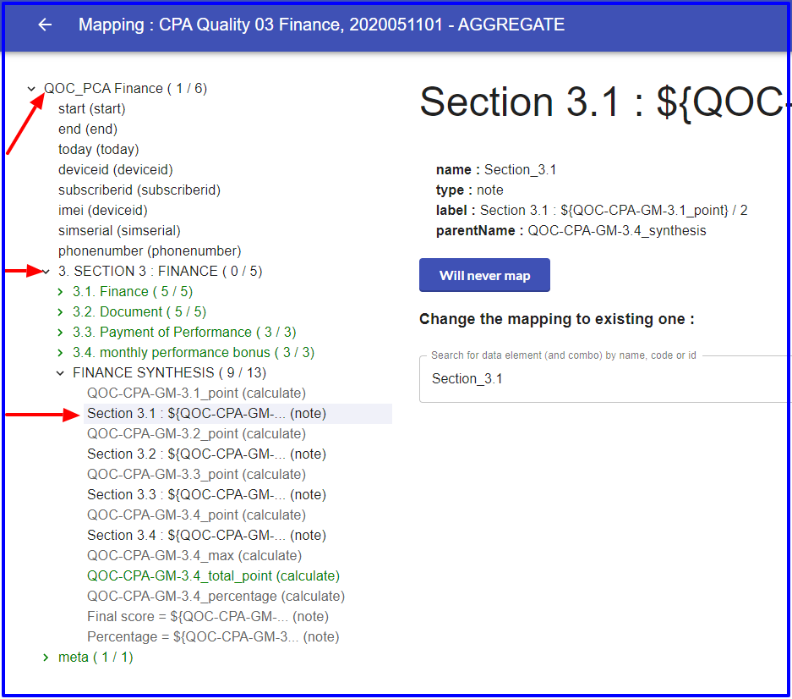The image size is (792, 699).
Task: Open QOC-CPA-GM-3.4_total_point calculate item
Action: tap(213, 576)
